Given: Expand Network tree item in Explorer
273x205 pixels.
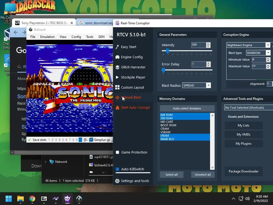Looking at the screenshot, I should tap(45, 162).
